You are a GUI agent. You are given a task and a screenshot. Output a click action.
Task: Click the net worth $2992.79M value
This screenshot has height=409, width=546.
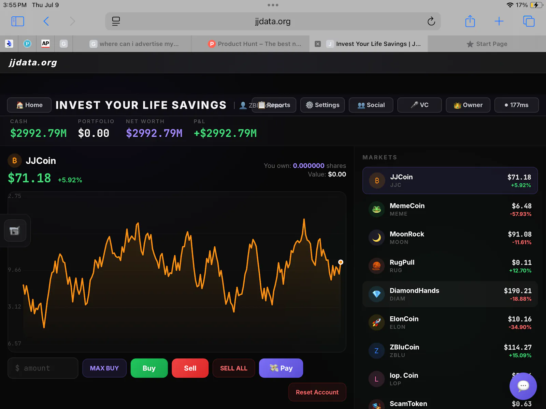pos(154,133)
